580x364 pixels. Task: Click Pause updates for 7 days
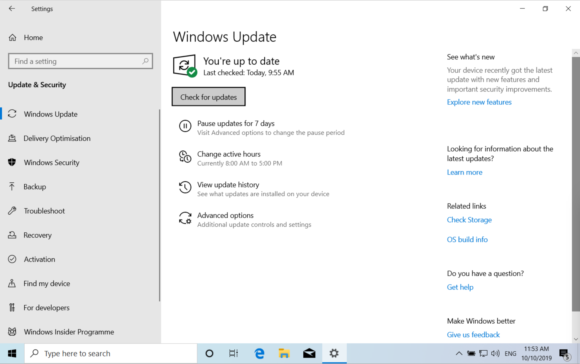click(x=236, y=123)
